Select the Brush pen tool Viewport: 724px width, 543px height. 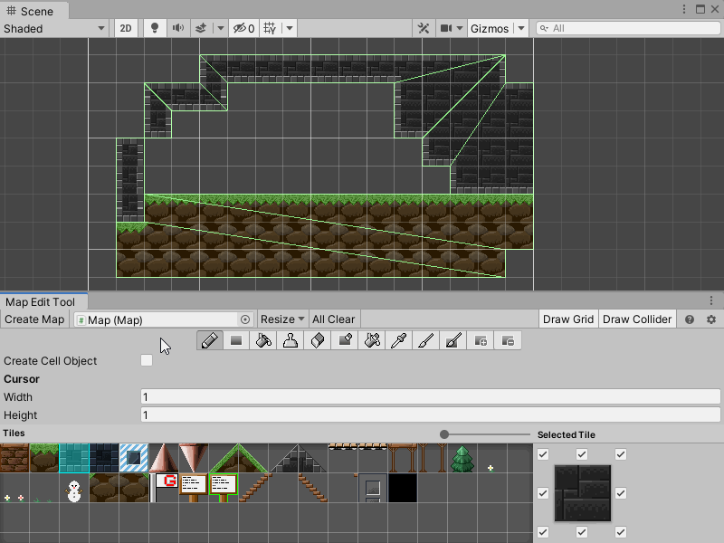click(x=209, y=340)
